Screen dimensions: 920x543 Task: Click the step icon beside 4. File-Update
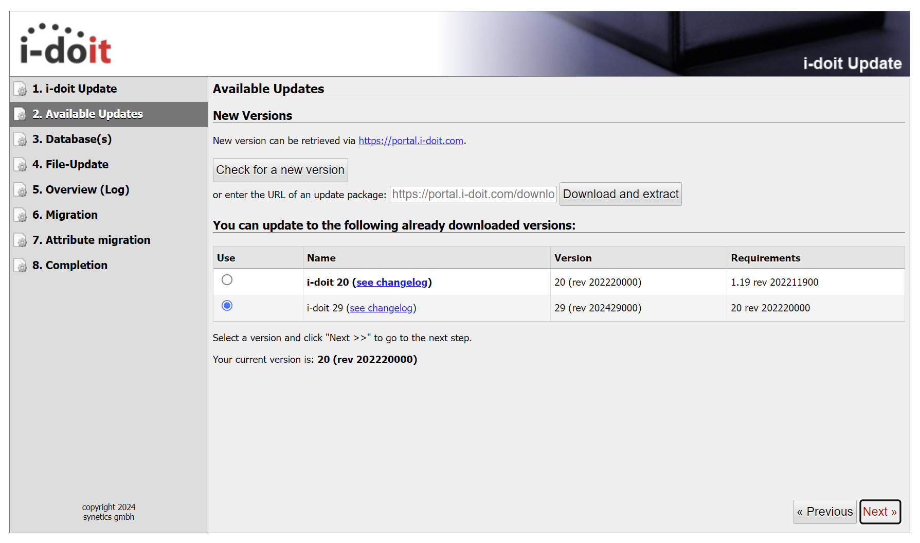(20, 165)
